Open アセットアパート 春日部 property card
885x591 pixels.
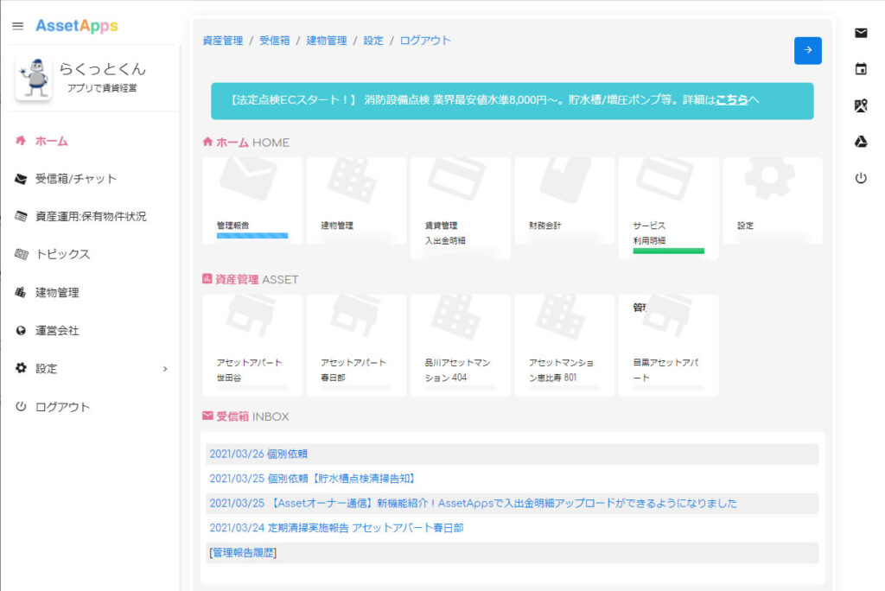tap(356, 346)
